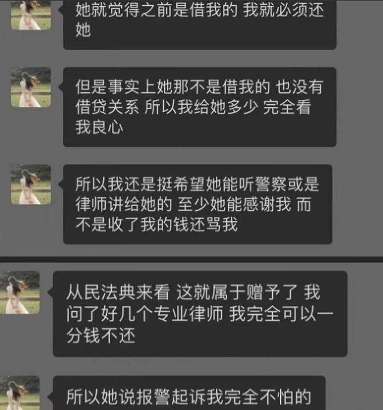Tap the cropped avatar at the top of the chat
383x410 pixels.
[x=31, y=15]
